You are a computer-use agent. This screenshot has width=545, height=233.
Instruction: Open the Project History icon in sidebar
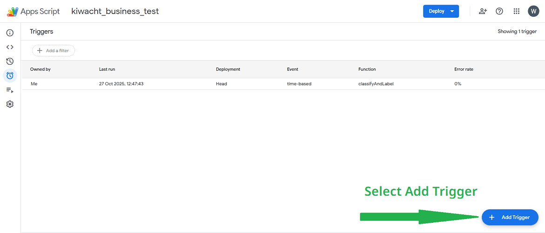[x=10, y=61]
